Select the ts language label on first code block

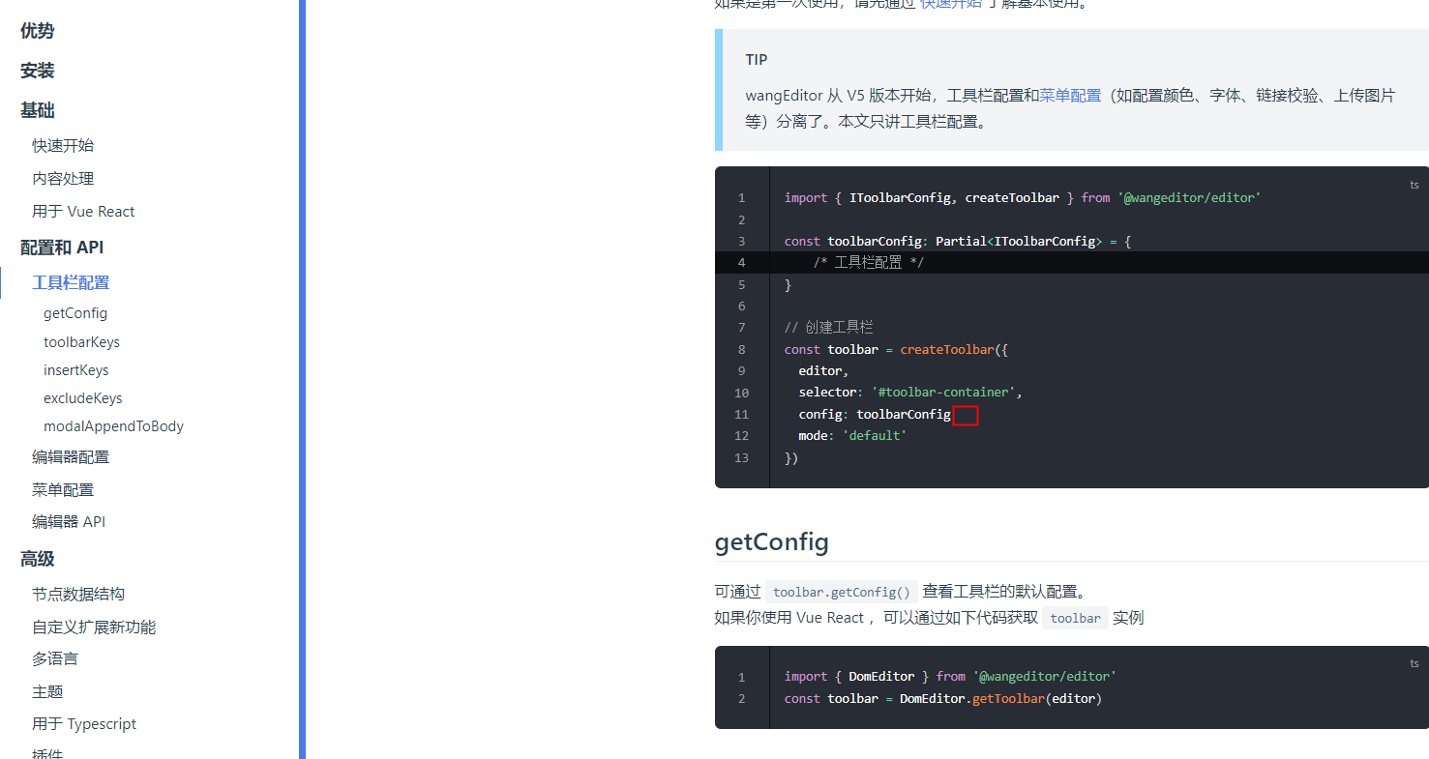(1414, 185)
